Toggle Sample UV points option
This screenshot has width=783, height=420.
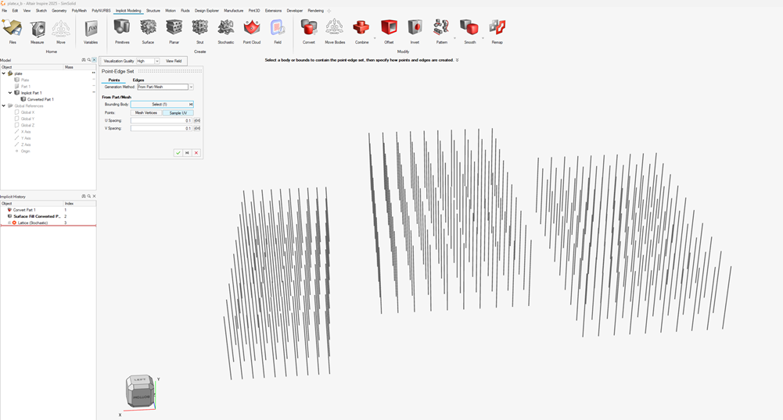pyautogui.click(x=178, y=113)
